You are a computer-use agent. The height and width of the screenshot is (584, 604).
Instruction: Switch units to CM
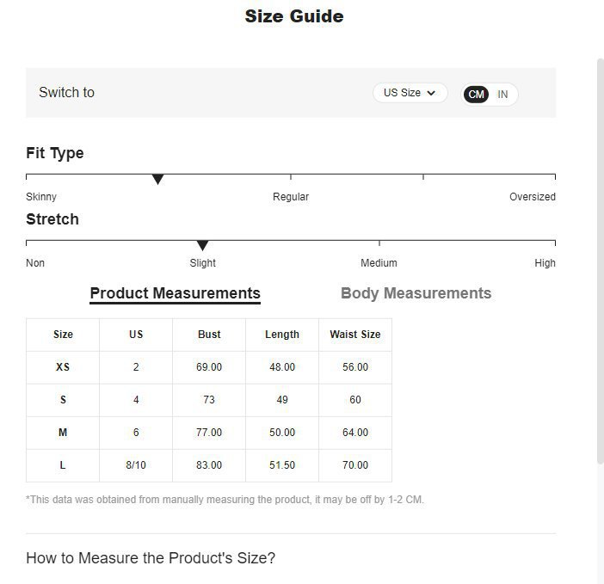(476, 95)
